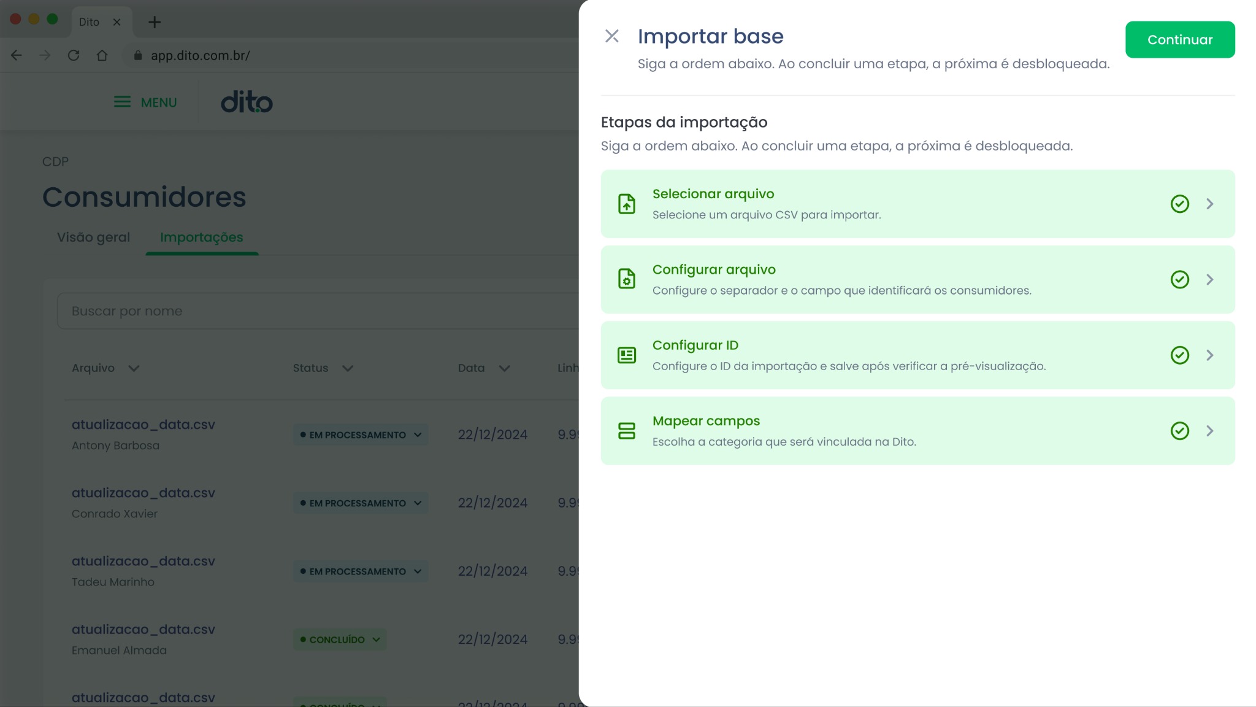Click the Continuar button

pos(1180,40)
